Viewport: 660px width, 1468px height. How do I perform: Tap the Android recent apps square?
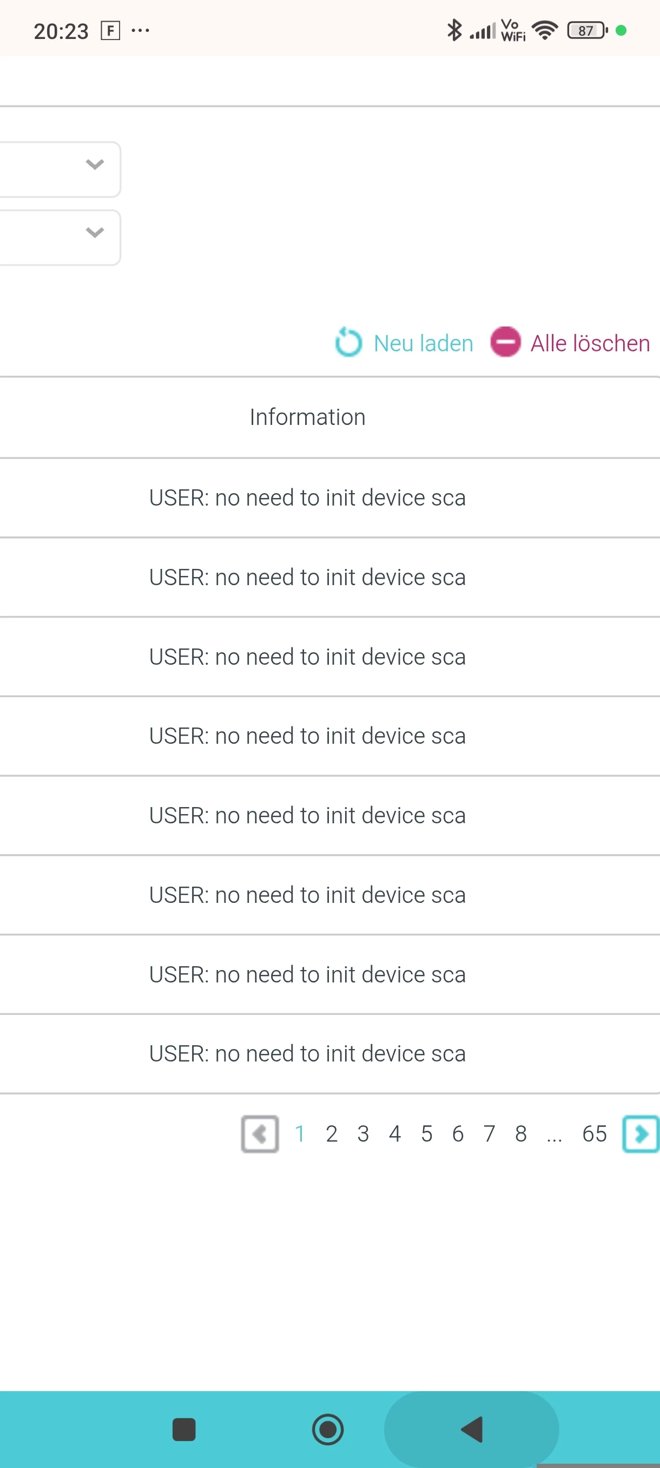click(x=184, y=1429)
